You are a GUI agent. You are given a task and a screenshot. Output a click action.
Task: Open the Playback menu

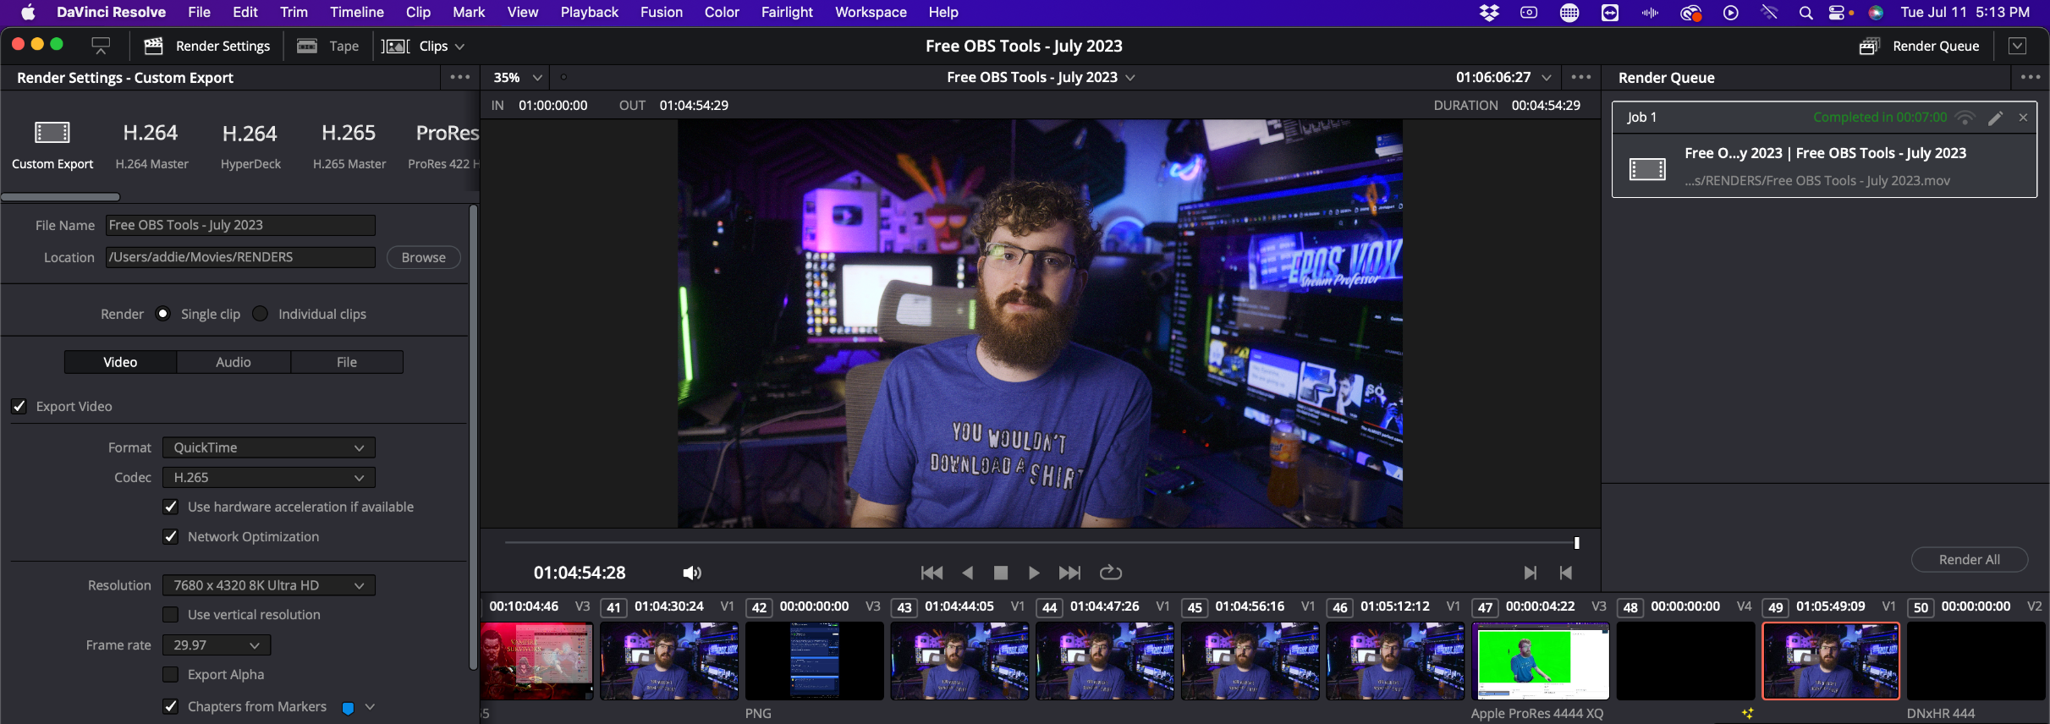589,12
